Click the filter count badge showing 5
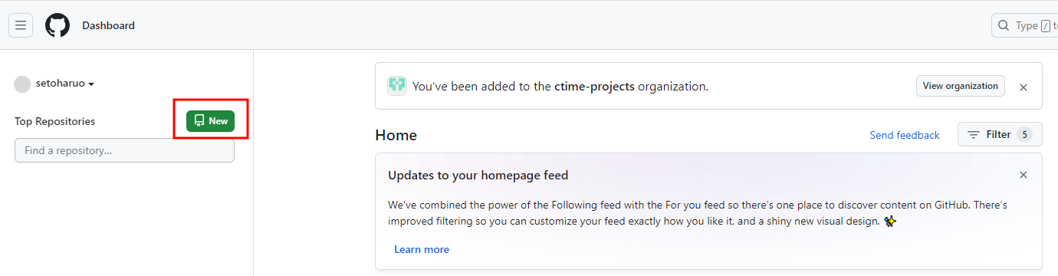This screenshot has height=276, width=1058. pos(1024,135)
